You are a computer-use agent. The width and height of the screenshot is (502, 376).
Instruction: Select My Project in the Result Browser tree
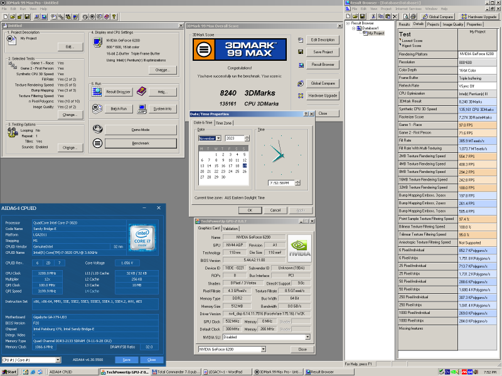376,33
